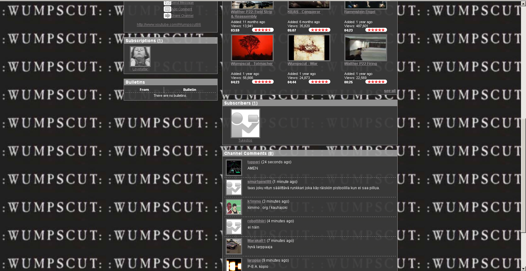Open Tukestos subscriber avatar icon
Image resolution: width=526 pixels, height=271 pixels.
tap(245, 123)
